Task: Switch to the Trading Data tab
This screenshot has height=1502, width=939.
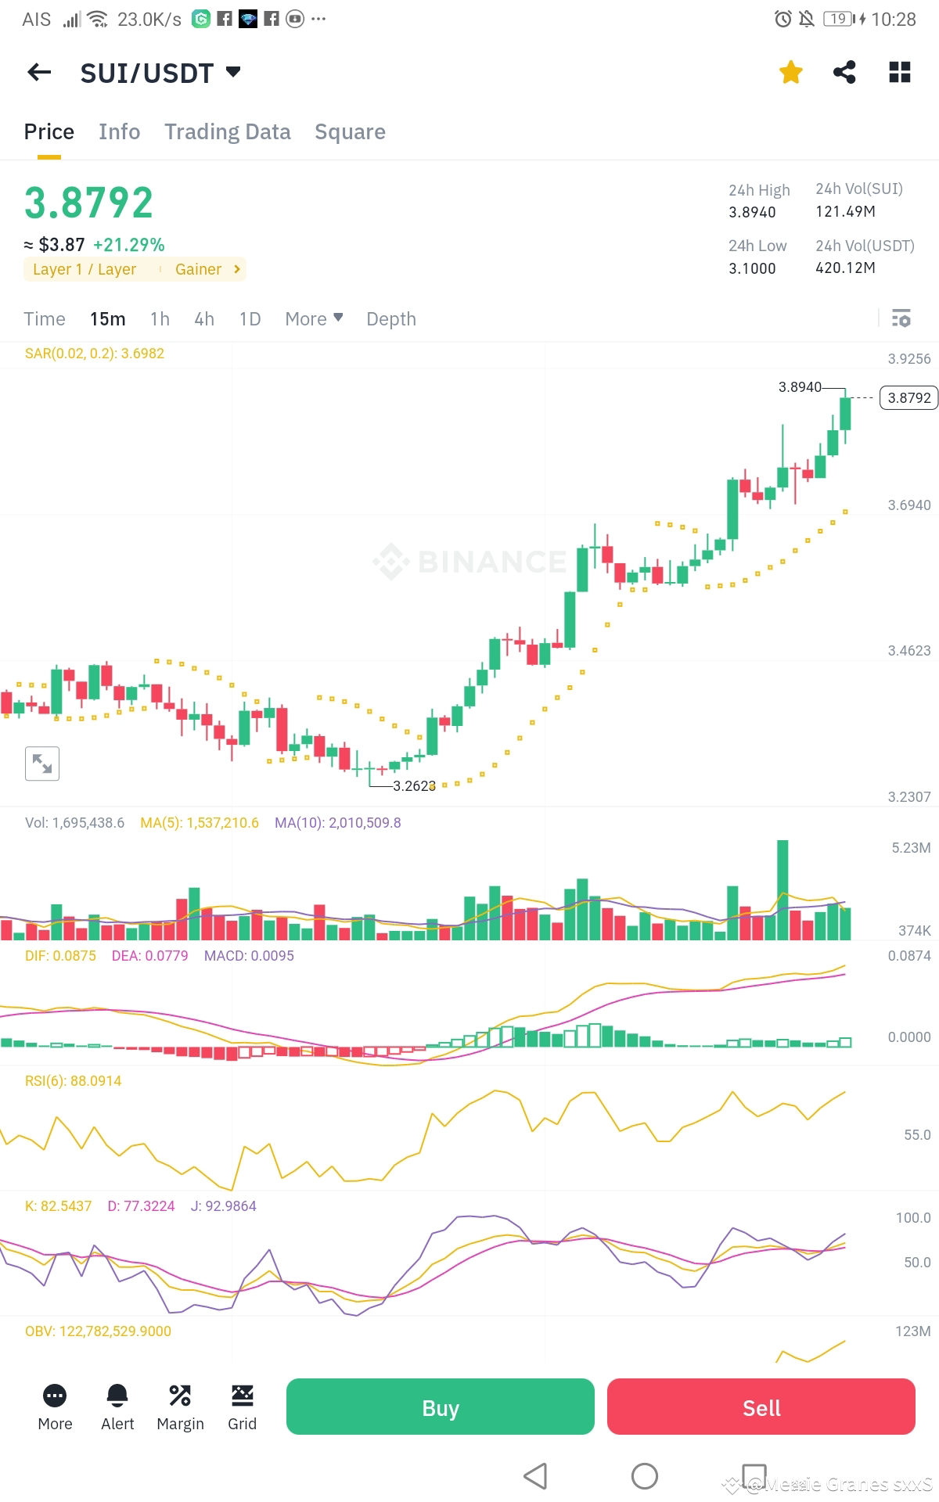Action: pos(228,131)
